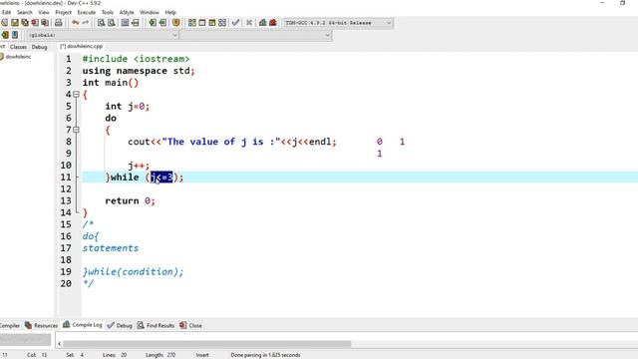
Task: Click the Goto function toolbar icon
Action: pos(125,23)
